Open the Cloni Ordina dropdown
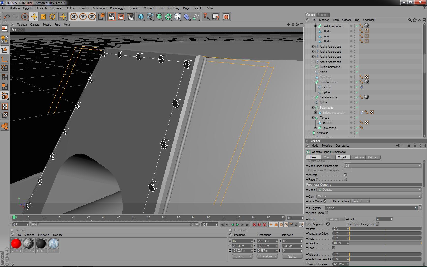This screenshot has height=267, width=427. coord(369,196)
